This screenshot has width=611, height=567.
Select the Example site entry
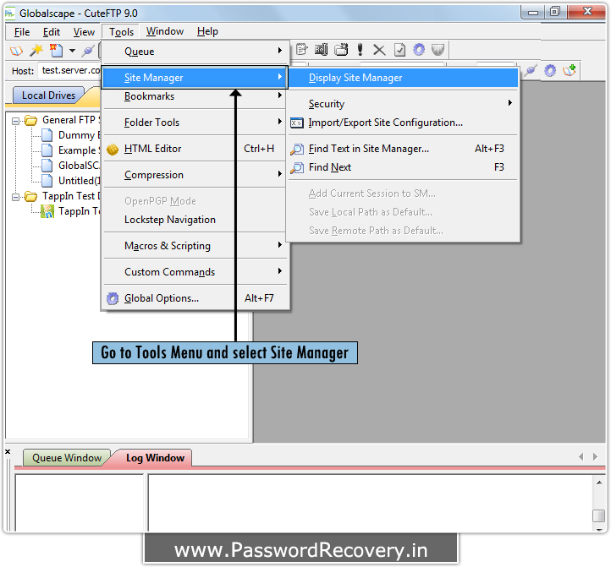[79, 150]
